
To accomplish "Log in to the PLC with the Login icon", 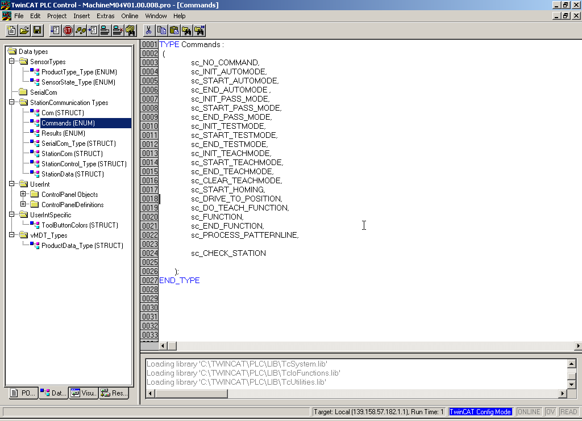I will point(105,31).
